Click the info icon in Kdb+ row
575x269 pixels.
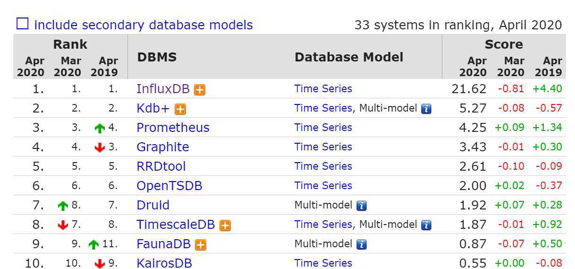pyautogui.click(x=426, y=109)
